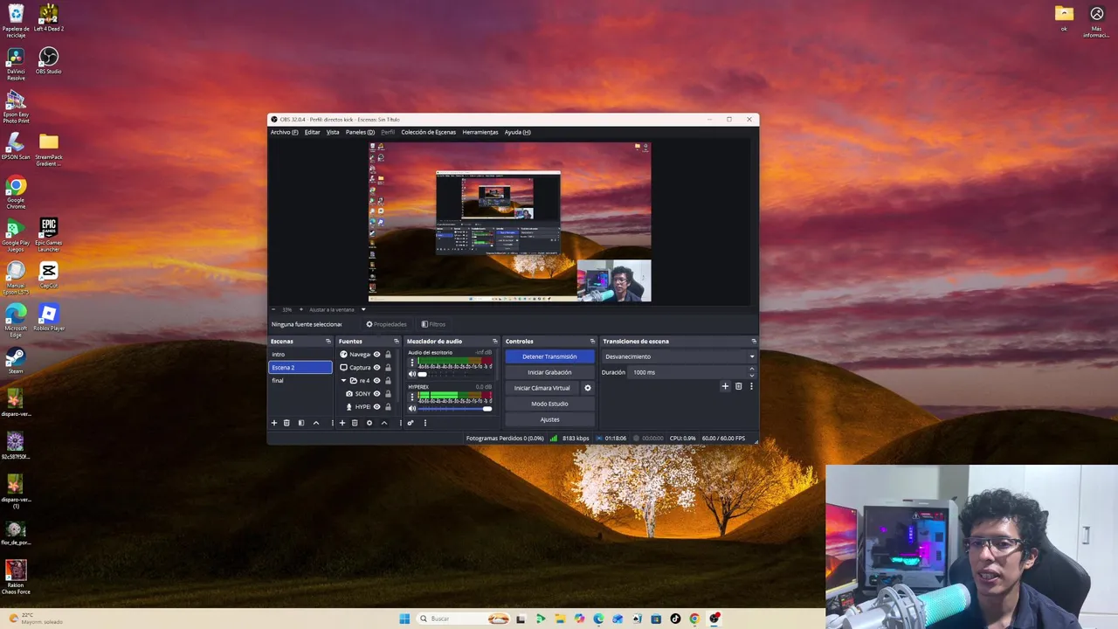Toggle lock on SONY source
Screen dimensions: 1118x629
click(x=389, y=394)
